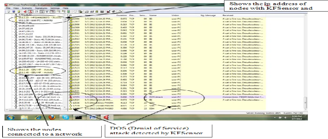
Task: Click the toolbar icon beside the printer icon's left neighbor
Action: point(81,12)
